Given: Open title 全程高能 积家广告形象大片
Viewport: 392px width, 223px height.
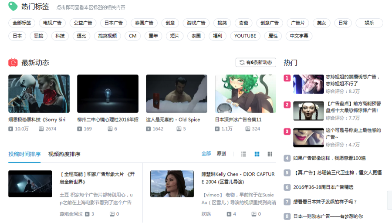Looking at the screenshot, I should pos(97,178).
